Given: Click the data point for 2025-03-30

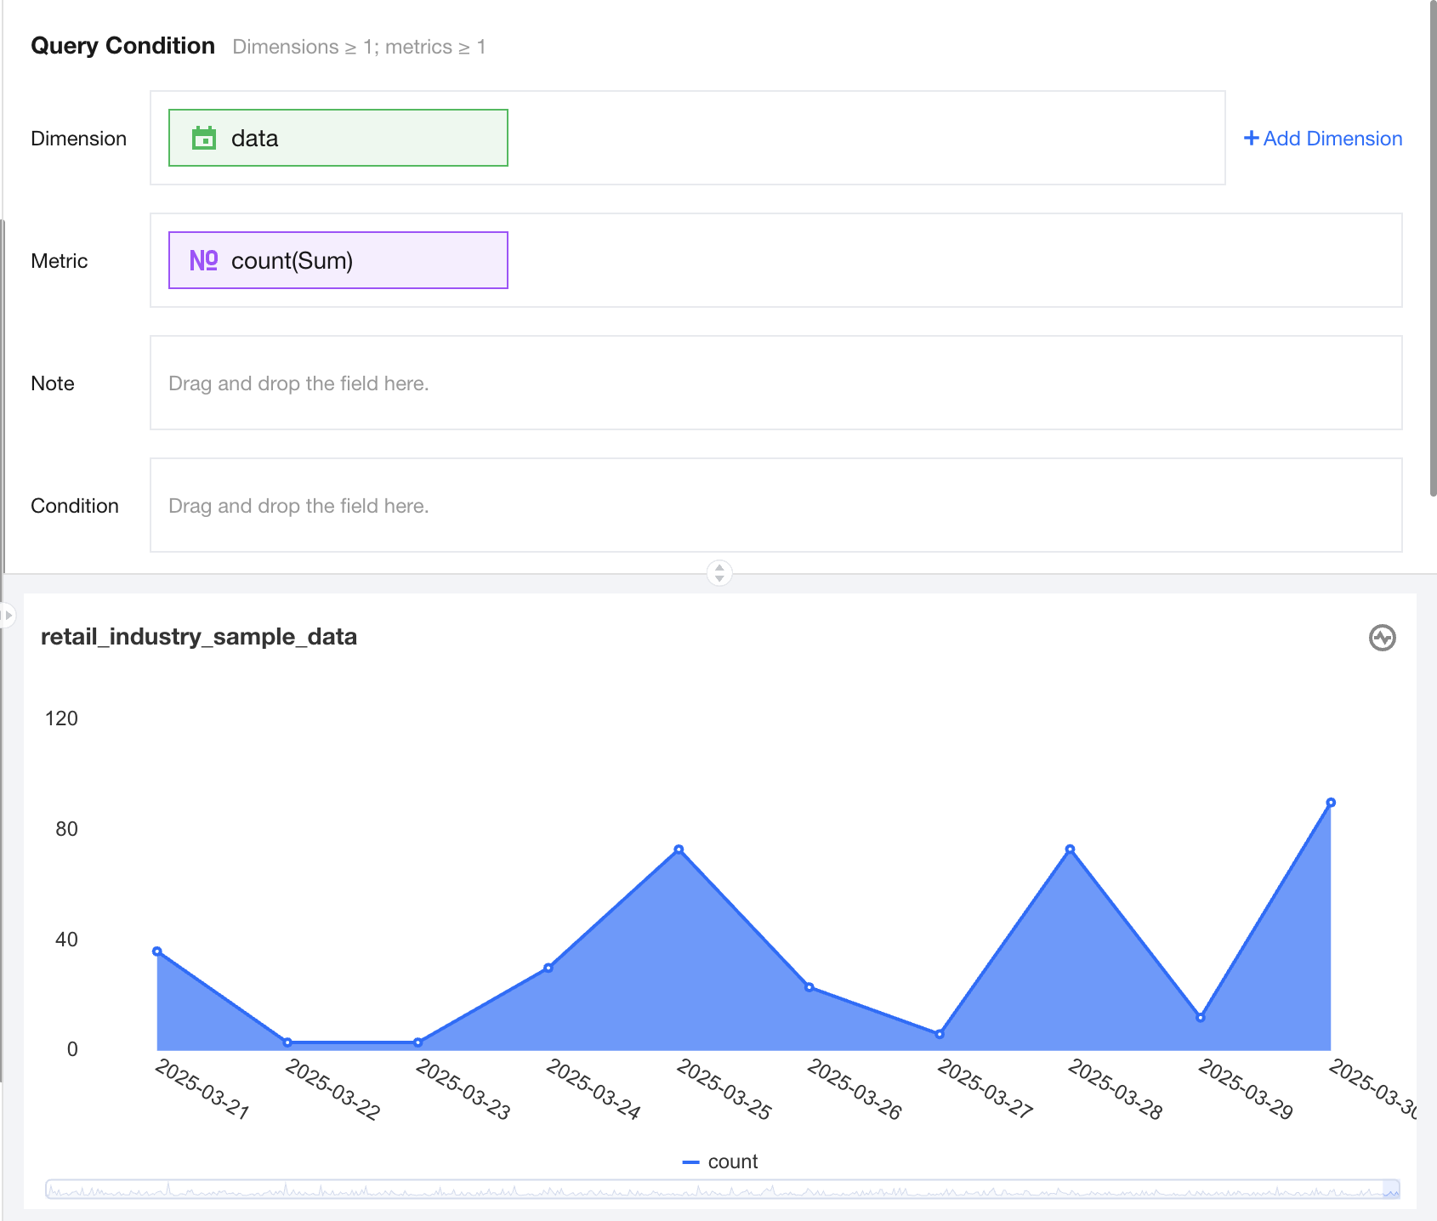Looking at the screenshot, I should tap(1331, 803).
